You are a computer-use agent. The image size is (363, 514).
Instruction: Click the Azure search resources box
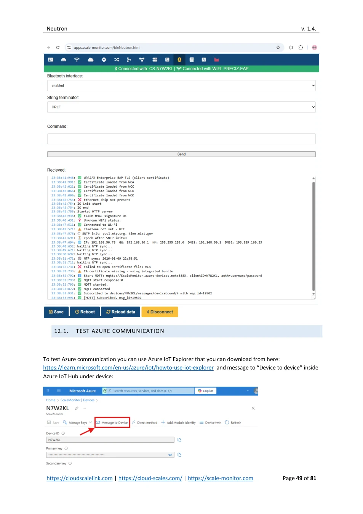click(x=149, y=391)
